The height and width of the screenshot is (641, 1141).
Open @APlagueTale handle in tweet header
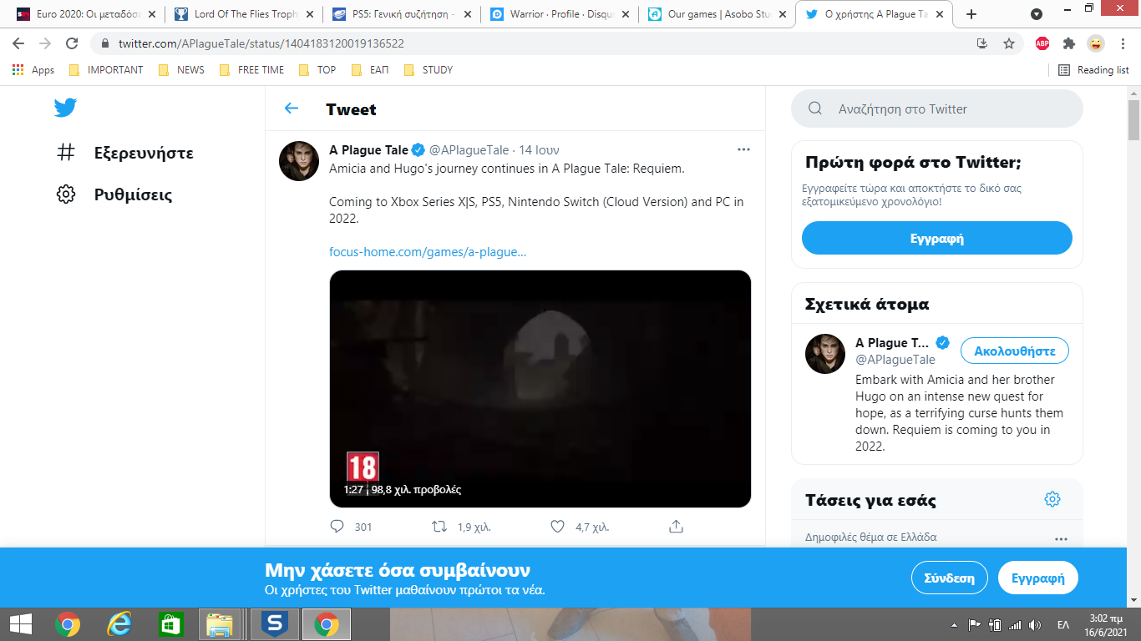469,150
